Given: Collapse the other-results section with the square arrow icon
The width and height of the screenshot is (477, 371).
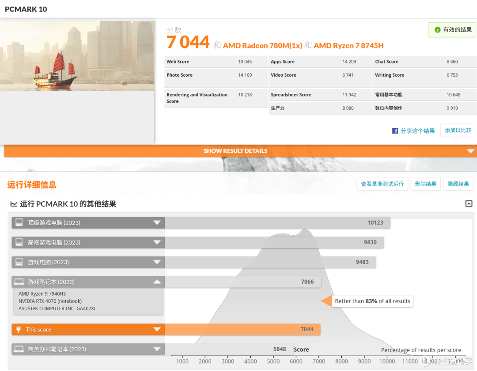Looking at the screenshot, I should (x=469, y=204).
